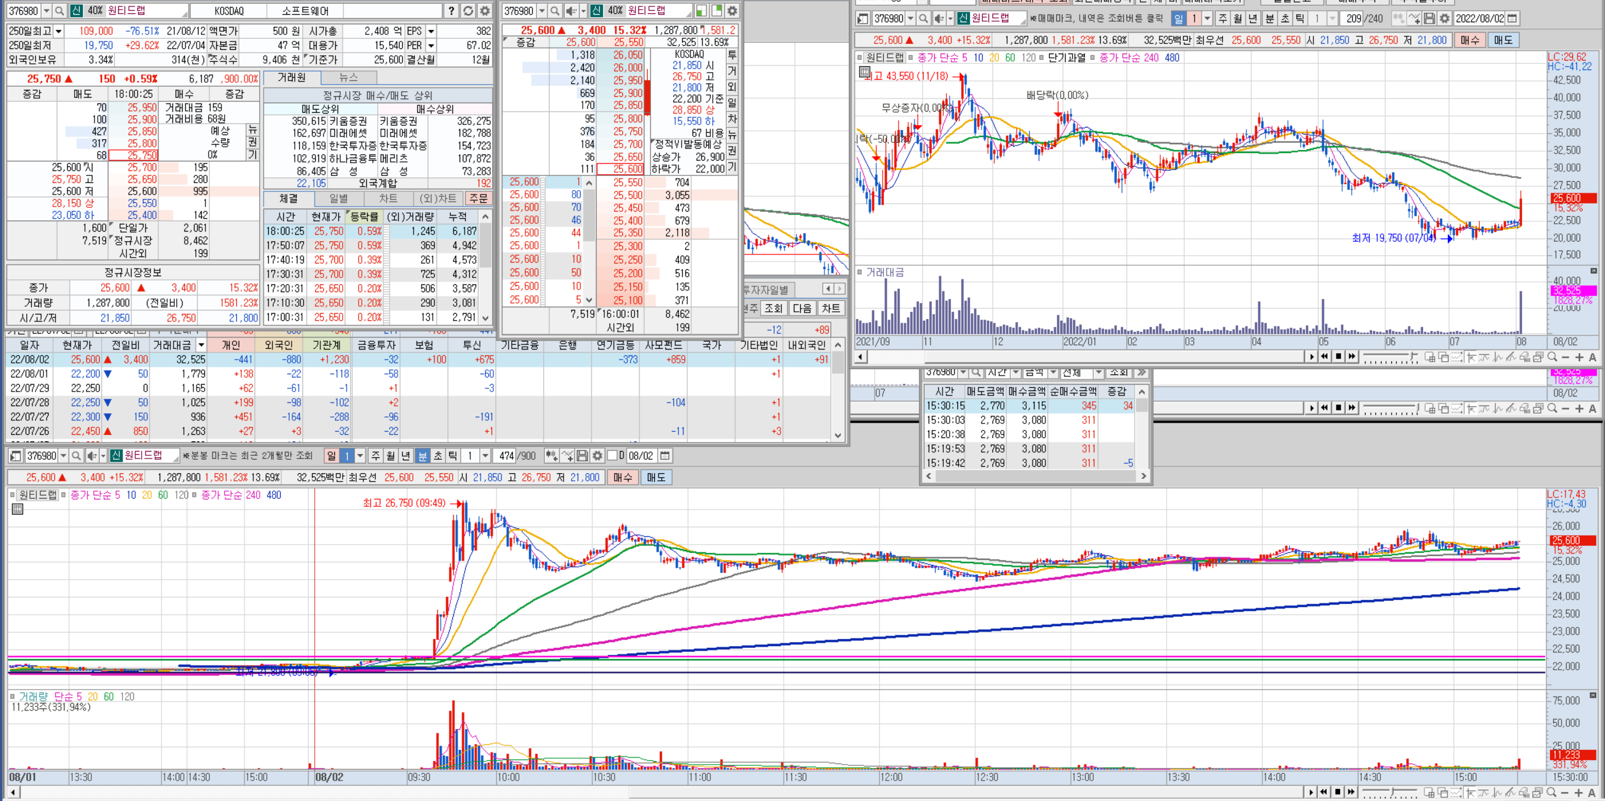Open calendar icon next to 08/02 in minute chart
This screenshot has height=801, width=1605.
[665, 456]
